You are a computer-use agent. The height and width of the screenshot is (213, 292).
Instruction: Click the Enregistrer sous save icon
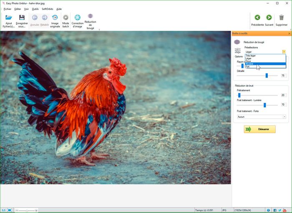pos(22,17)
